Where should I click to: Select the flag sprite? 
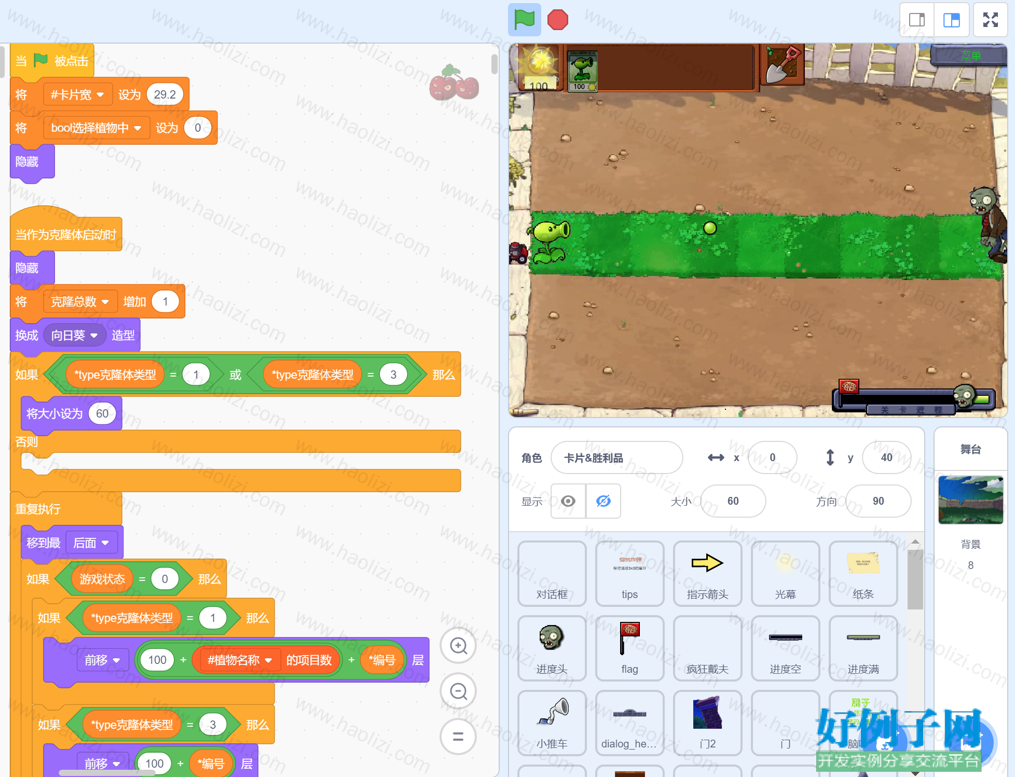tap(630, 648)
